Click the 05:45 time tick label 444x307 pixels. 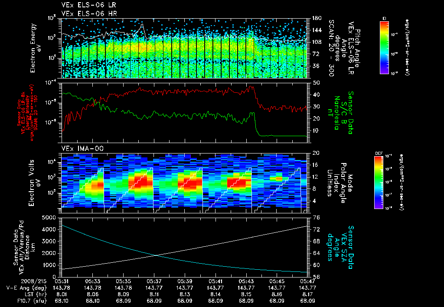click(x=277, y=281)
